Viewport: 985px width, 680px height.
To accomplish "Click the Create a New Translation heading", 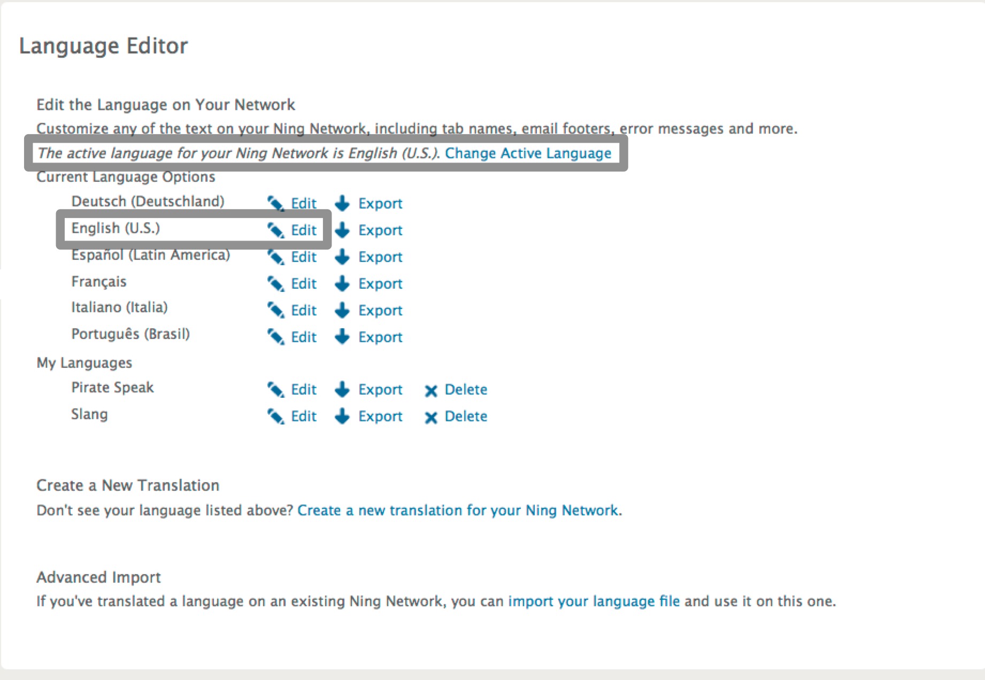I will [128, 485].
